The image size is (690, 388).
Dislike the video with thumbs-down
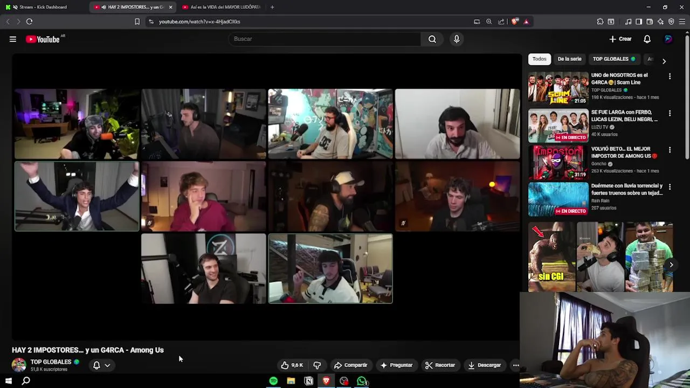click(x=317, y=365)
